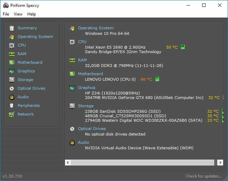Open the Graphics heading link in summary
The width and height of the screenshot is (228, 181).
tap(87, 88)
